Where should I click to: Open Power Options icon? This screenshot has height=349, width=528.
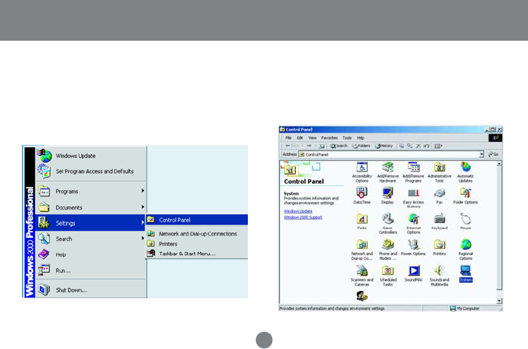[413, 247]
